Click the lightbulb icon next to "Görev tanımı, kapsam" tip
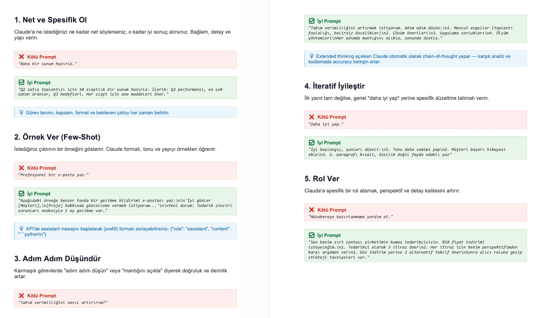The image size is (537, 318). tap(21, 113)
